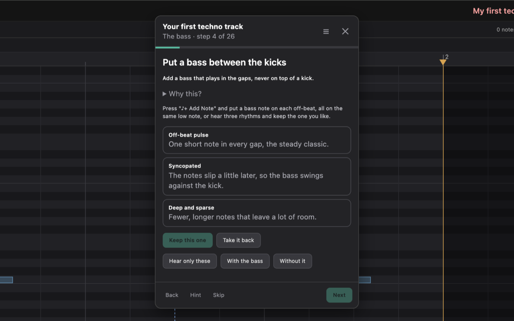Image resolution: width=514 pixels, height=321 pixels.
Task: Click the tutorial progress bar
Action: pyautogui.click(x=257, y=48)
